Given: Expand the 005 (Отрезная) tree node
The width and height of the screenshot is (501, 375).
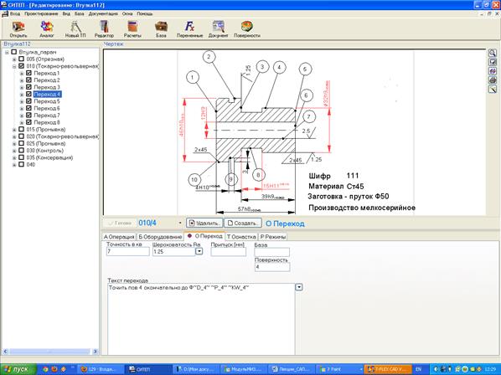Looking at the screenshot, I should pyautogui.click(x=14, y=59).
